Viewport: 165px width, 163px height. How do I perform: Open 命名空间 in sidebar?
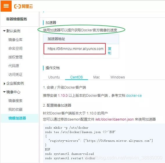point(15,49)
